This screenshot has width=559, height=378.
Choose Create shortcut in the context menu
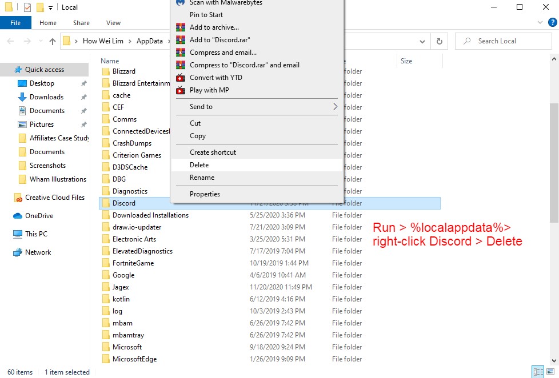click(257, 152)
